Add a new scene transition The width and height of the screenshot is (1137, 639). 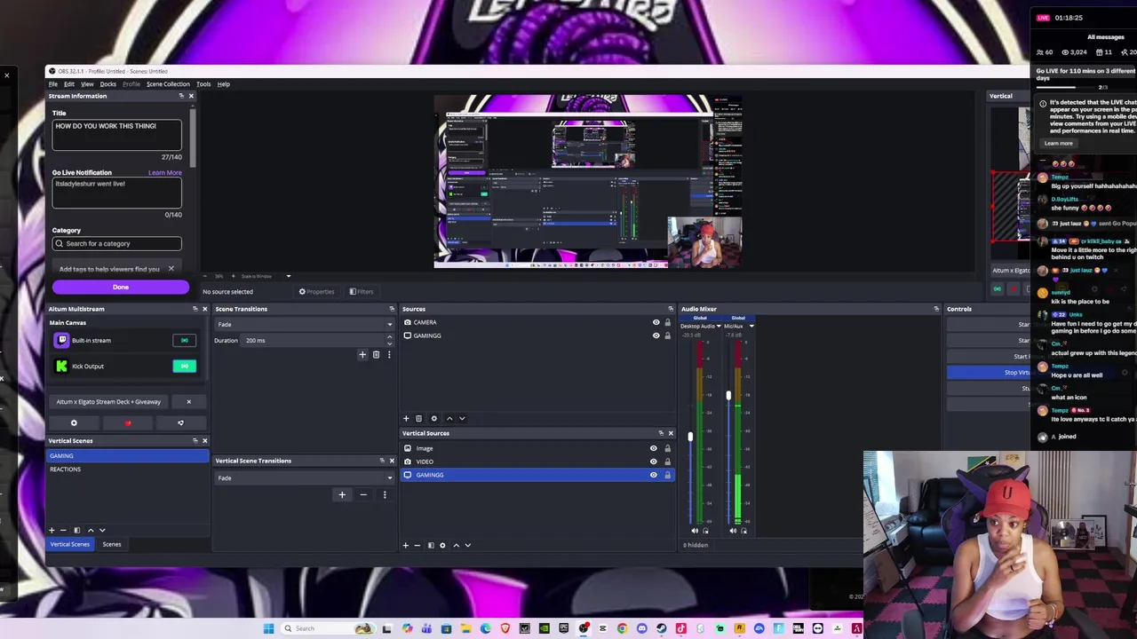click(362, 355)
